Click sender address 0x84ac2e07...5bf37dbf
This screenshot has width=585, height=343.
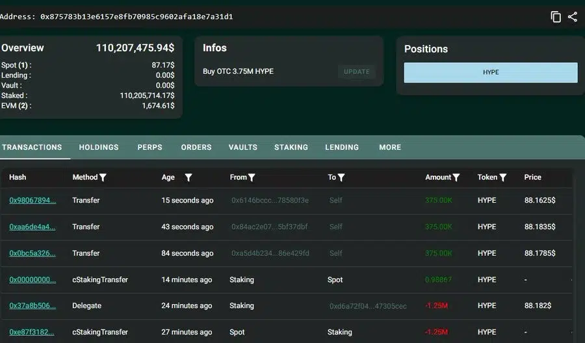(x=269, y=227)
